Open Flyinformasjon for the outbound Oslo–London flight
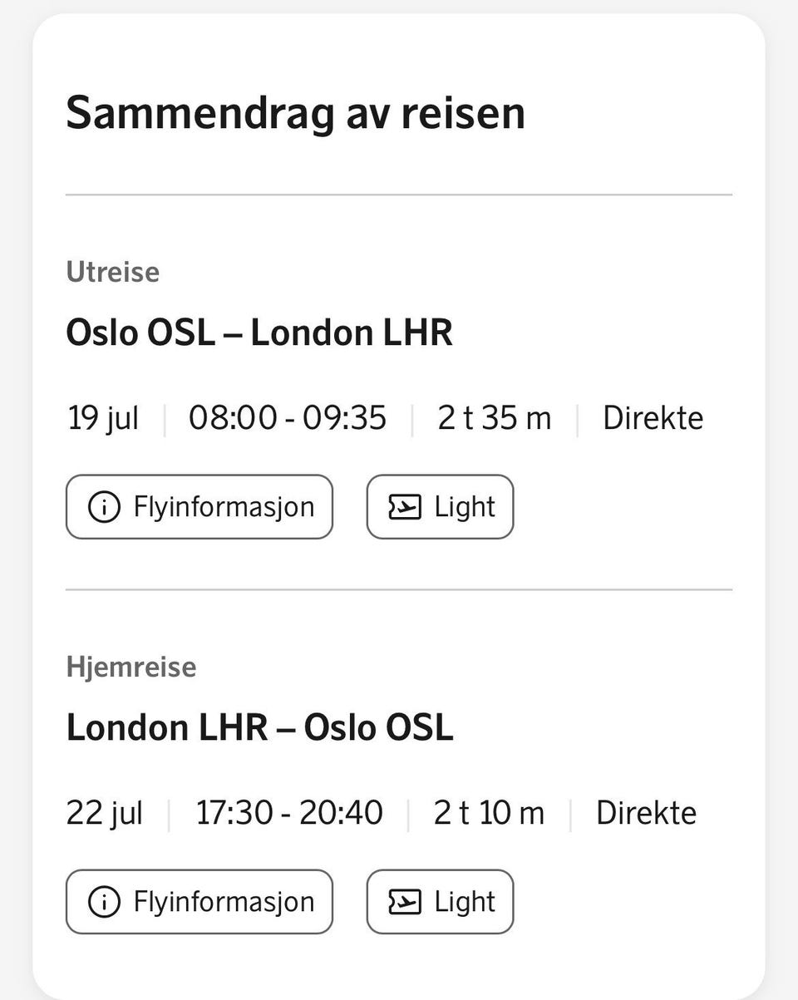This screenshot has height=1000, width=798. [199, 507]
